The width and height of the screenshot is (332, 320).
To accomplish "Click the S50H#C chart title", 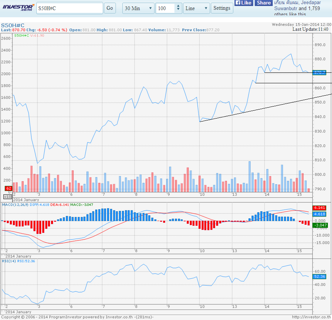I will tap(13, 26).
